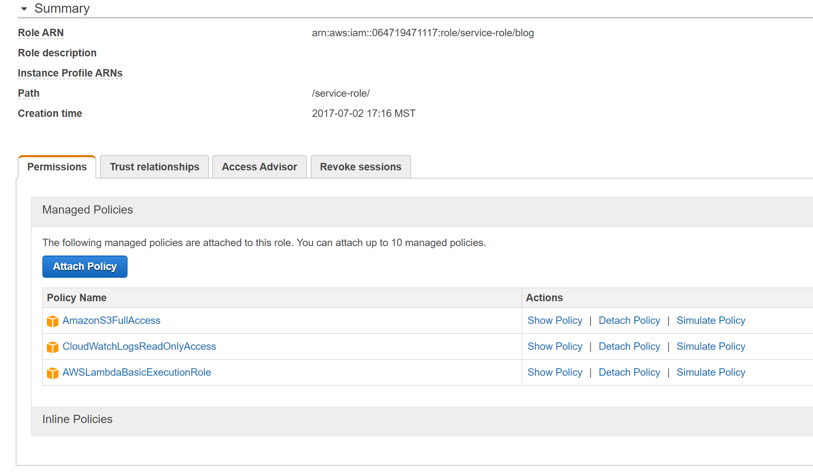
Task: Switch to the Trust relationships tab
Action: click(154, 167)
